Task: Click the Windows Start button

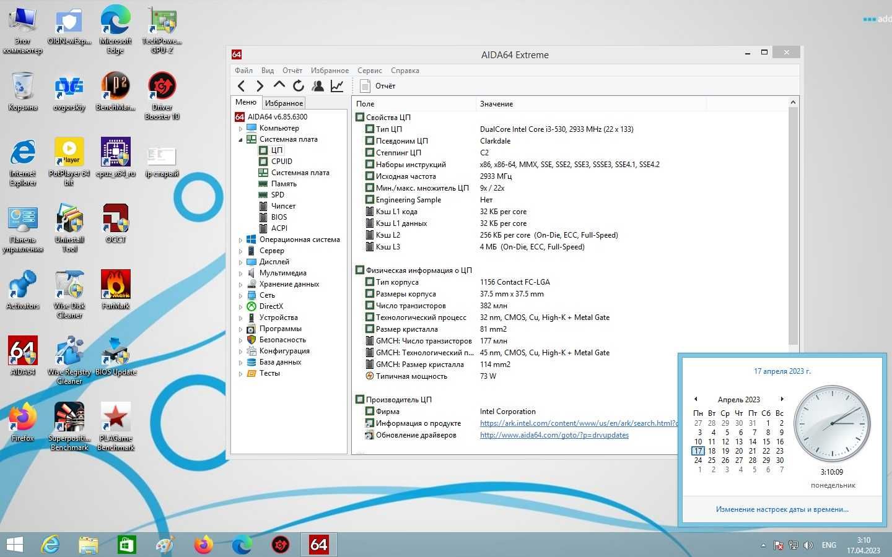Action: pos(14,545)
